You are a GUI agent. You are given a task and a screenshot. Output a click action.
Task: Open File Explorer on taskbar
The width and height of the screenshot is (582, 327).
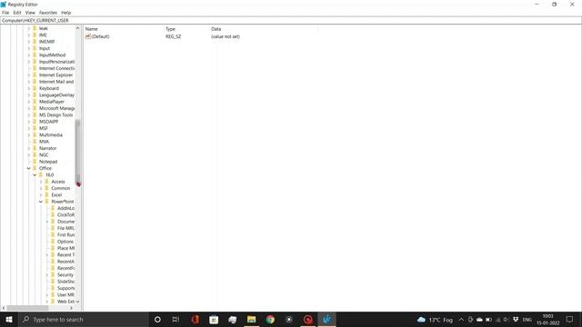click(251, 320)
